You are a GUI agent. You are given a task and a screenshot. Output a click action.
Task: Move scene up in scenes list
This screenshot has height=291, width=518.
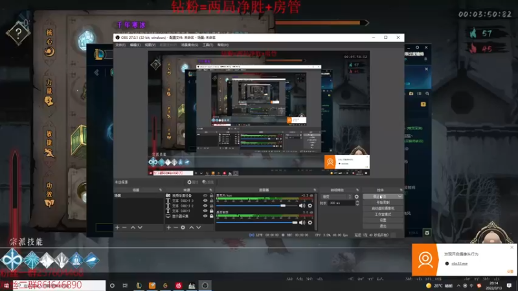(x=133, y=228)
